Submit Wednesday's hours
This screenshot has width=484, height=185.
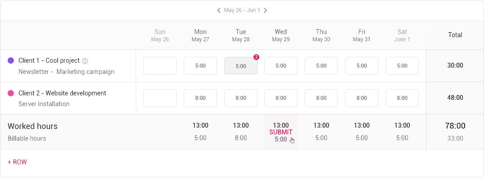(280, 132)
